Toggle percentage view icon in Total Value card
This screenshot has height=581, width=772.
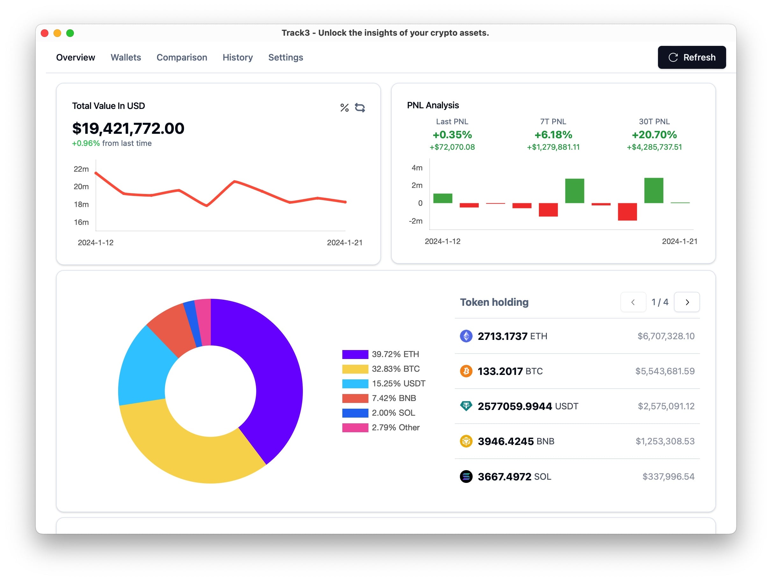pos(345,108)
